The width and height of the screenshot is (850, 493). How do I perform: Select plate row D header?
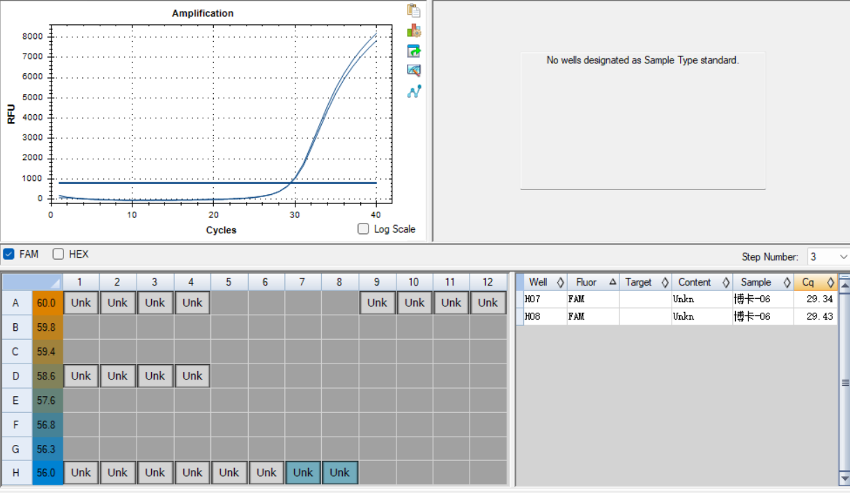[16, 376]
